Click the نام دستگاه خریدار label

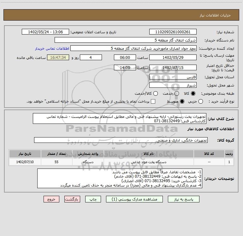(x=219, y=40)
